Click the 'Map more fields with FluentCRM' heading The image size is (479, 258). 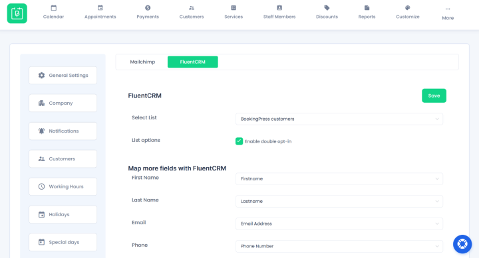(x=177, y=168)
